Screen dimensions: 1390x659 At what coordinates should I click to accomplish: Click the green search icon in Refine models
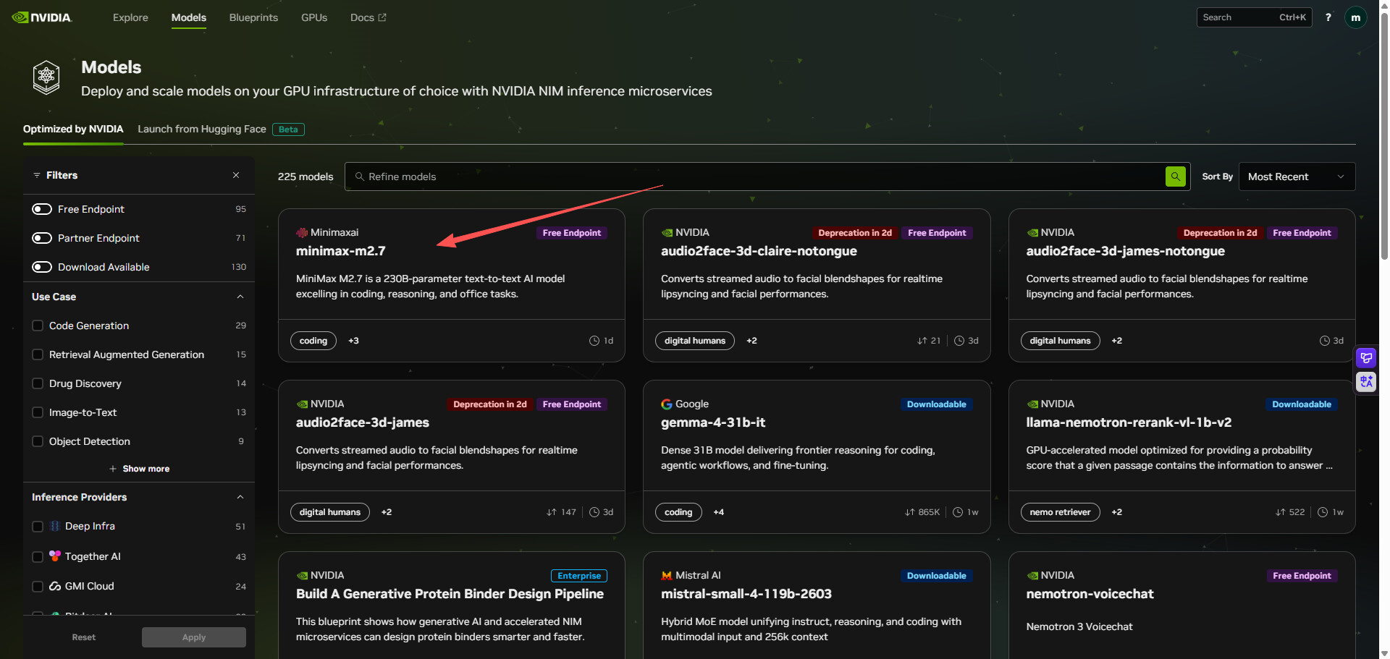pyautogui.click(x=1175, y=177)
